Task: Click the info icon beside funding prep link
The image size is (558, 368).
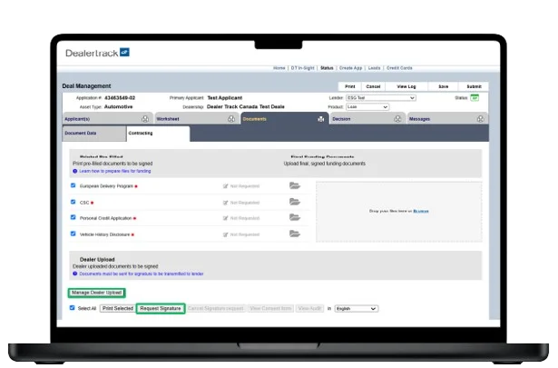Action: coord(74,170)
